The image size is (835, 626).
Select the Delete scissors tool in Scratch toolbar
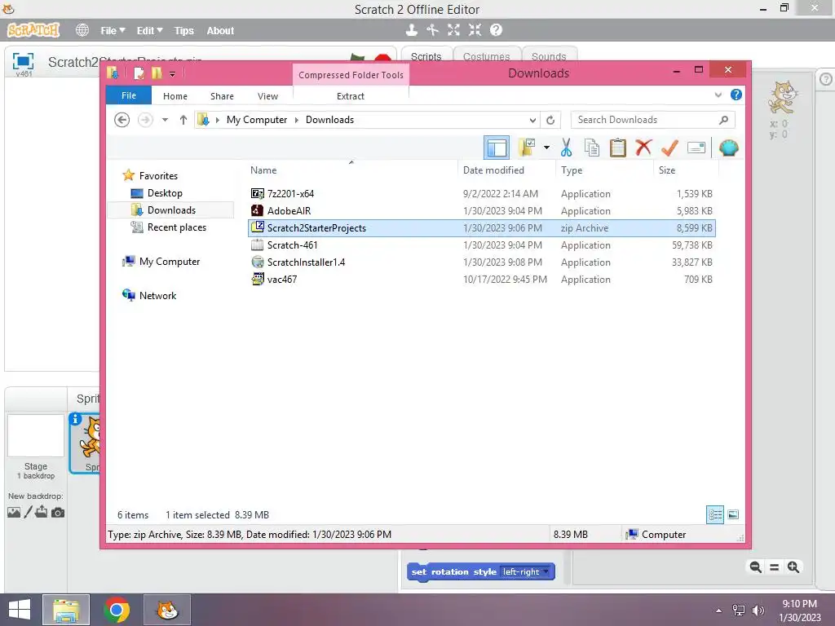pos(432,30)
